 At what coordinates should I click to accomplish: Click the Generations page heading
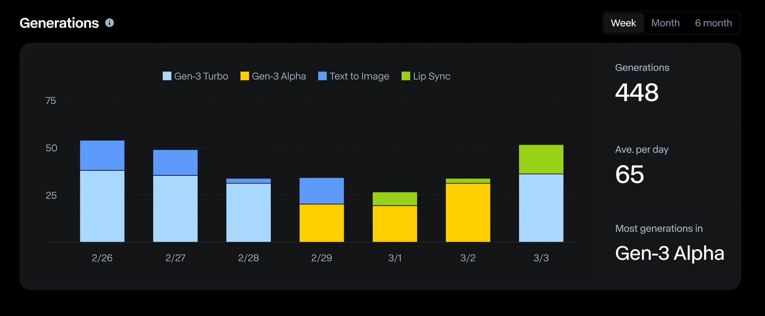point(59,23)
